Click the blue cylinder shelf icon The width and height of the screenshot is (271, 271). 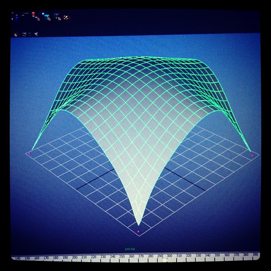[16, 17]
